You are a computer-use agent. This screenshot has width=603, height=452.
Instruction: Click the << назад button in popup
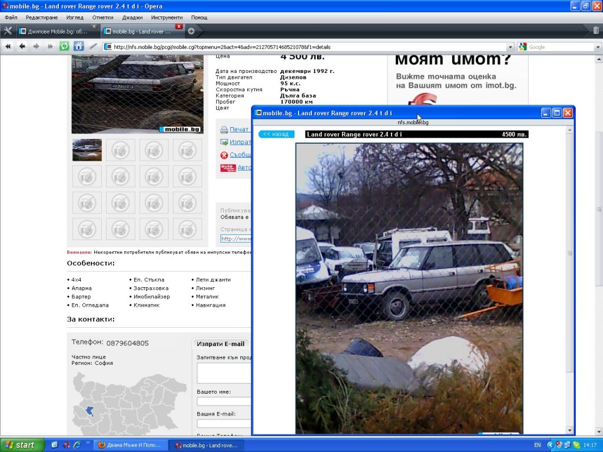tap(276, 134)
